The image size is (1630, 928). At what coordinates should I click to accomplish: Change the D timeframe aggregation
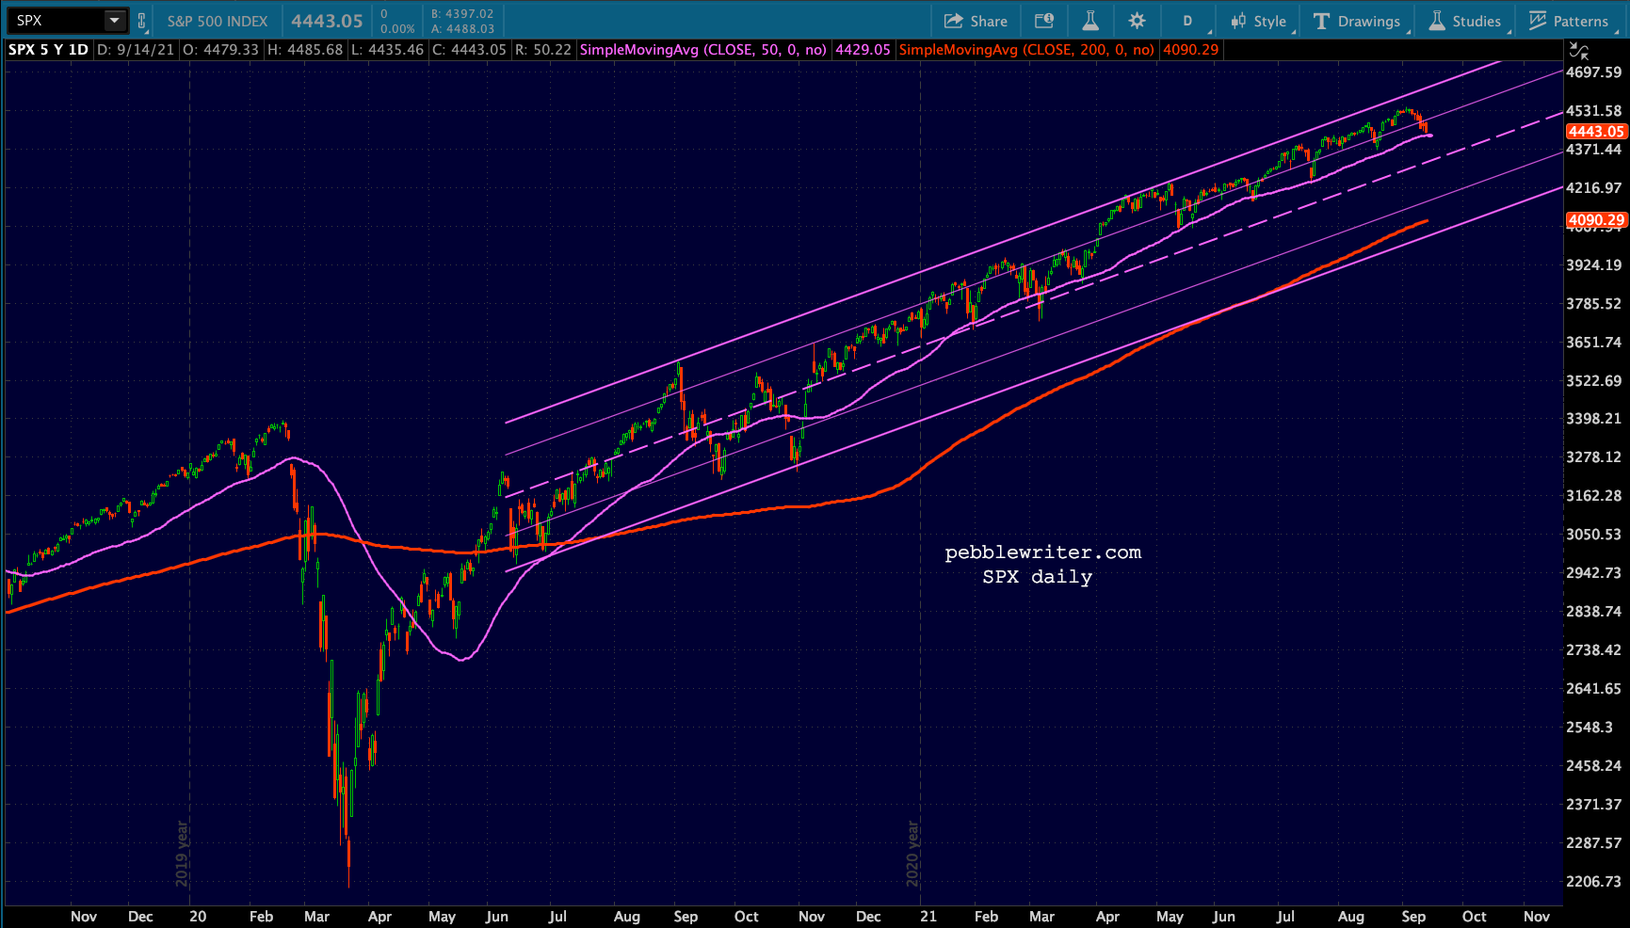1187,21
